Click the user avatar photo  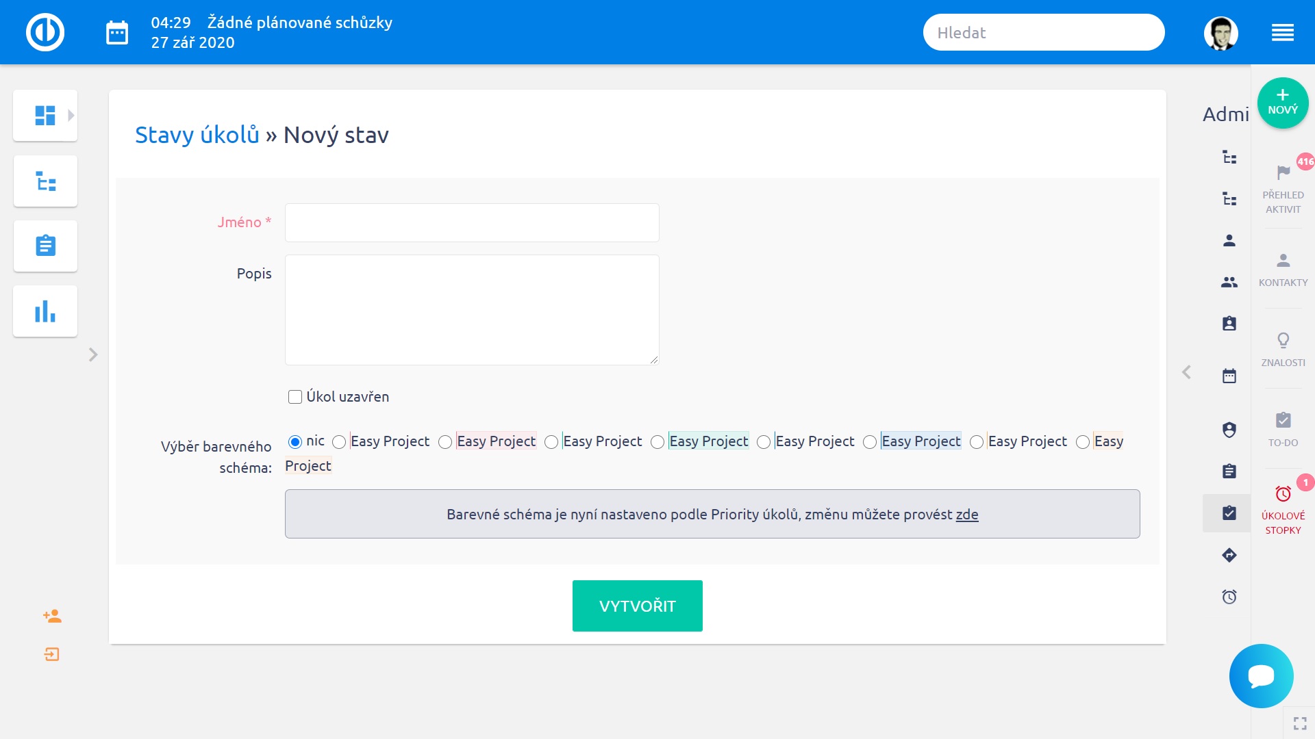(x=1220, y=33)
